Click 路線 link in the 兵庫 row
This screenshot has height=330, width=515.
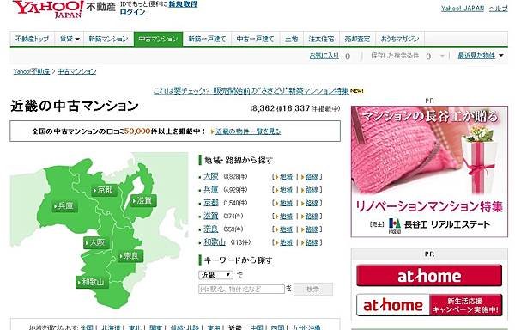click(x=312, y=190)
